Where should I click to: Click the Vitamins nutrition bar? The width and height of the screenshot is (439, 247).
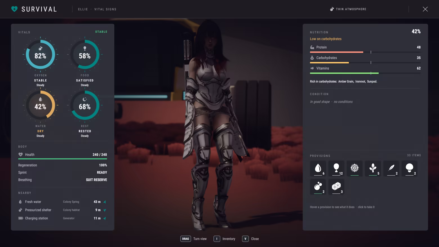(x=365, y=73)
